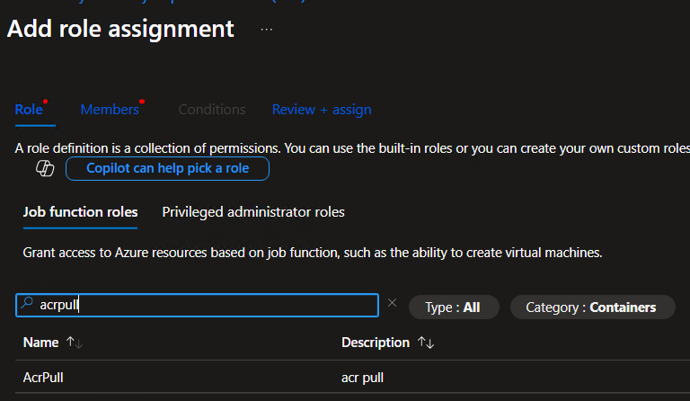Sort roles by Name column arrows

(75, 343)
